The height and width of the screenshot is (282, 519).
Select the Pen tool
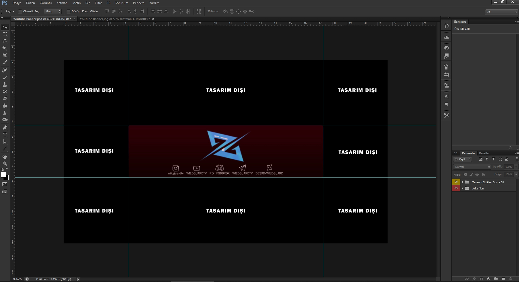click(x=5, y=128)
